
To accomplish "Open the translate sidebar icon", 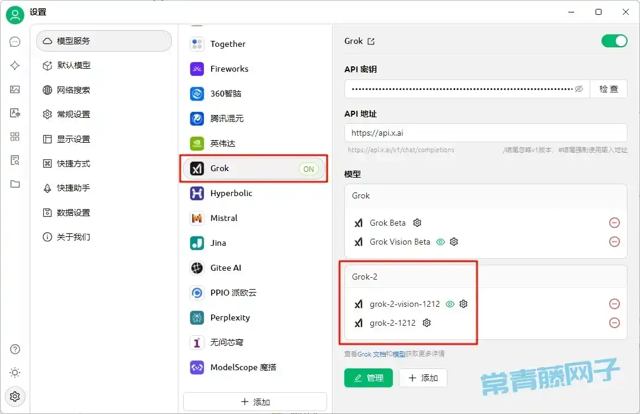I will (15, 113).
